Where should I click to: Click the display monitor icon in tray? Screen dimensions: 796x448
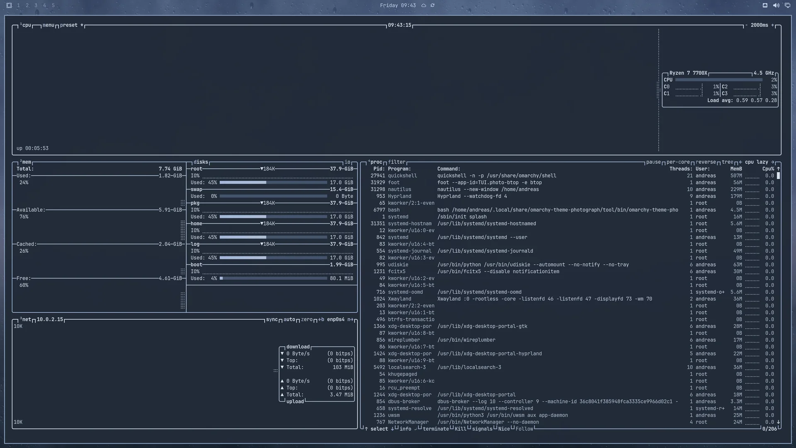(x=787, y=5)
